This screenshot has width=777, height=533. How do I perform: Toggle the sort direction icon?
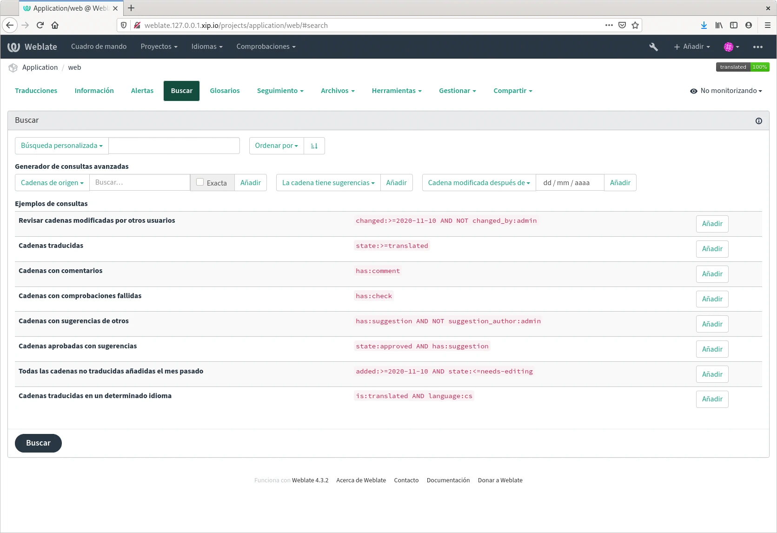[314, 146]
